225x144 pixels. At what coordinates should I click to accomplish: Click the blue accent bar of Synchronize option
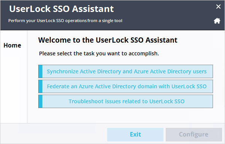(40, 71)
